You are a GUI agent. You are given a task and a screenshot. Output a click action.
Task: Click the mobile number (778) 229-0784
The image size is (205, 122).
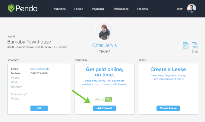coord(39,73)
